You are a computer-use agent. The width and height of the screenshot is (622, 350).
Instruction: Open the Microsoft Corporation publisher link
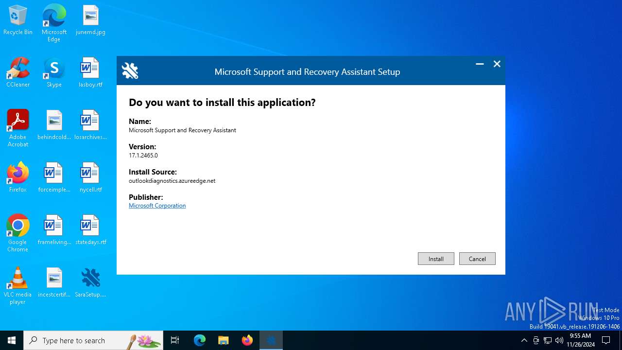coord(157,206)
